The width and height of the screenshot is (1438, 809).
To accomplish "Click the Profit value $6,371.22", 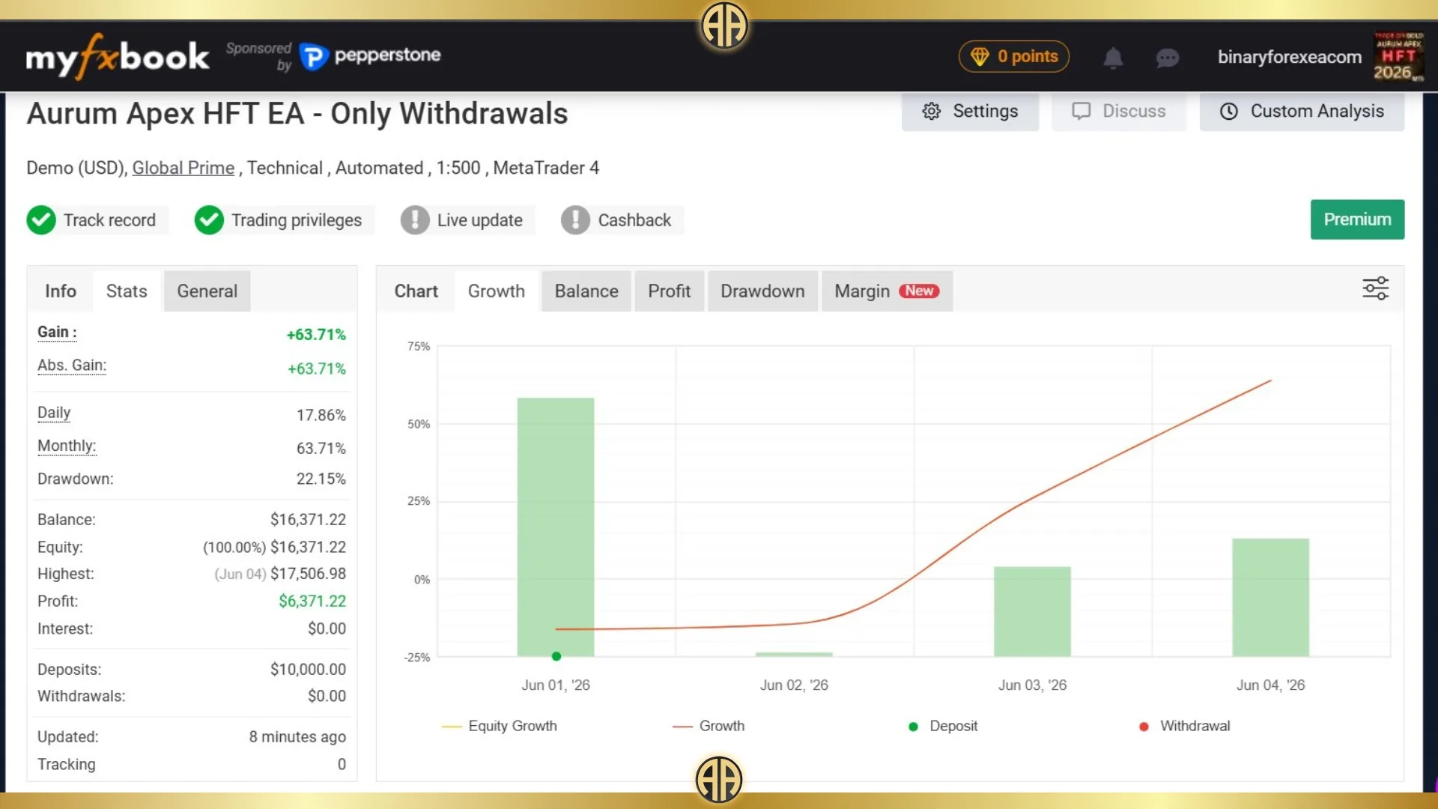I will (312, 601).
